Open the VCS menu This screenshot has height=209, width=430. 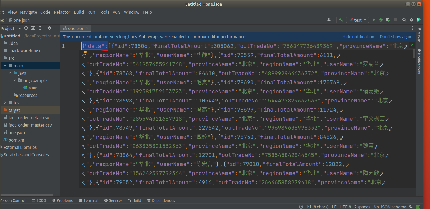pos(117,12)
